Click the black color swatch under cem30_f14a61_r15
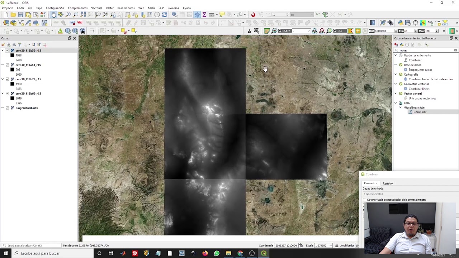The image size is (459, 258). 12,70
